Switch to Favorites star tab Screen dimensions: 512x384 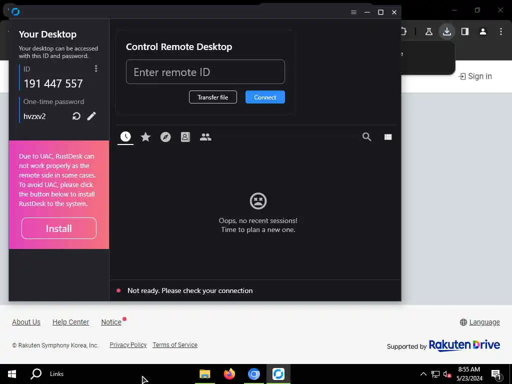[145, 137]
